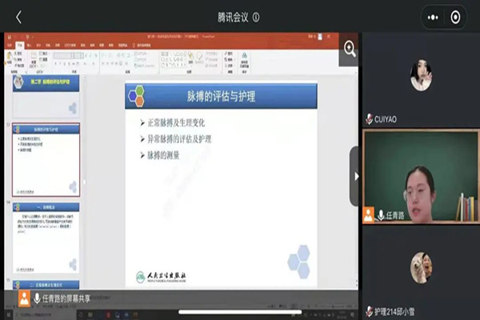The image size is (480, 320).
Task: Select the highlighted 脉搏的评估与护理 slide thumbnail
Action: [x=46, y=159]
